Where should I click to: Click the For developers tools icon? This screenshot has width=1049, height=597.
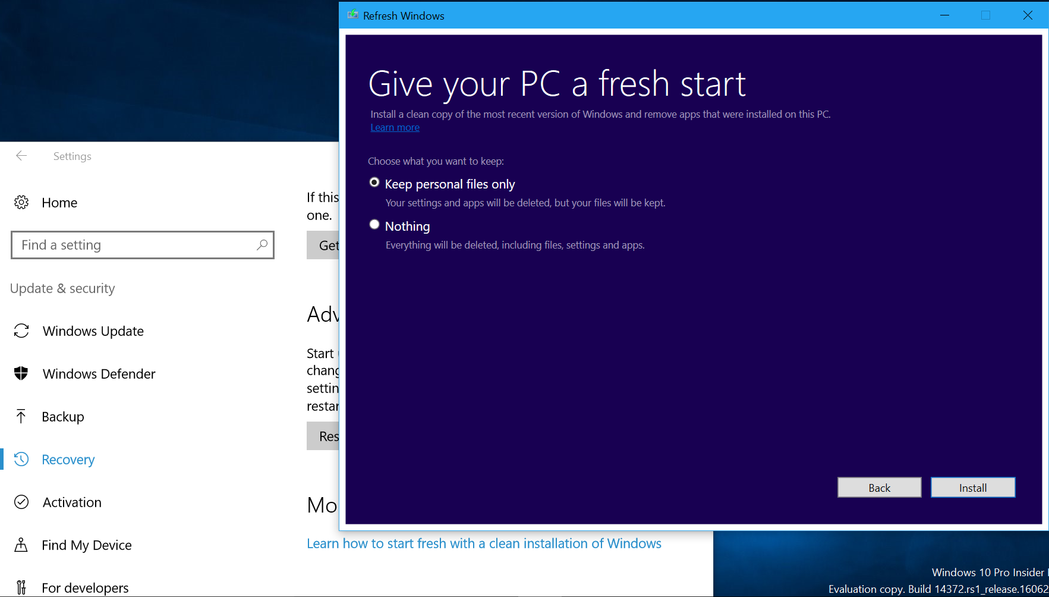[21, 587]
